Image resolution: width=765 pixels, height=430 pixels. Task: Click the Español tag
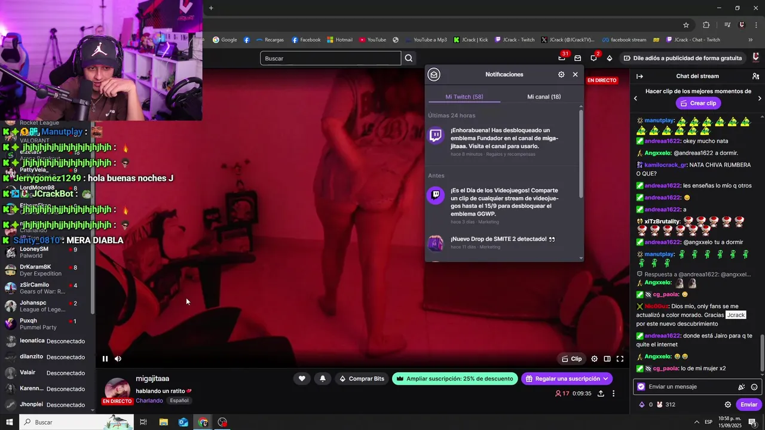click(179, 401)
